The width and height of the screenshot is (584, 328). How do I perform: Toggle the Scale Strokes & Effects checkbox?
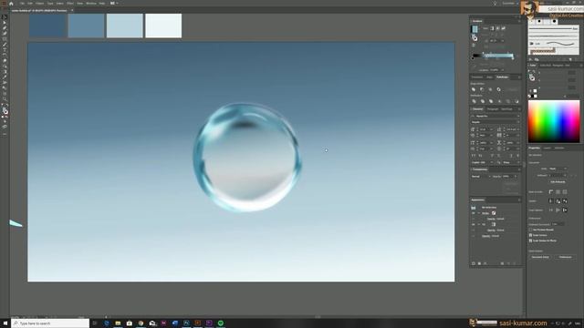click(x=531, y=241)
